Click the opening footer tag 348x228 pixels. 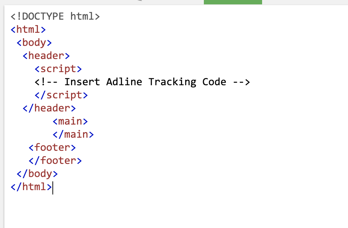coord(52,148)
